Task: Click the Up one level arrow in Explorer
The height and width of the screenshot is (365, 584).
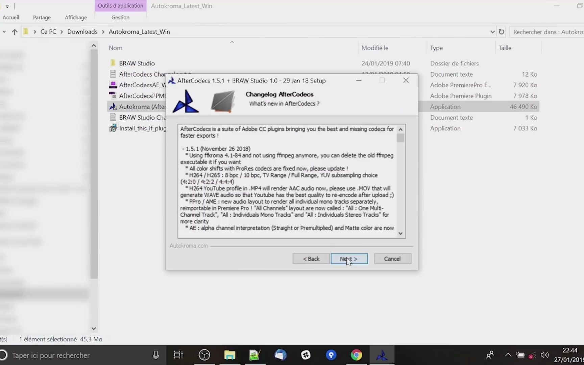Action: [15, 32]
